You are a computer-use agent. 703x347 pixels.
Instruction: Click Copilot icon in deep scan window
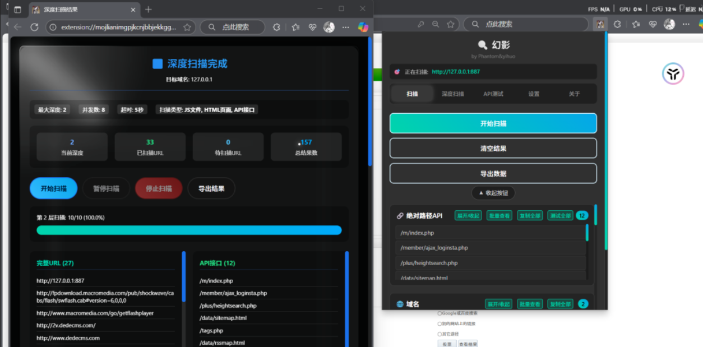click(363, 27)
